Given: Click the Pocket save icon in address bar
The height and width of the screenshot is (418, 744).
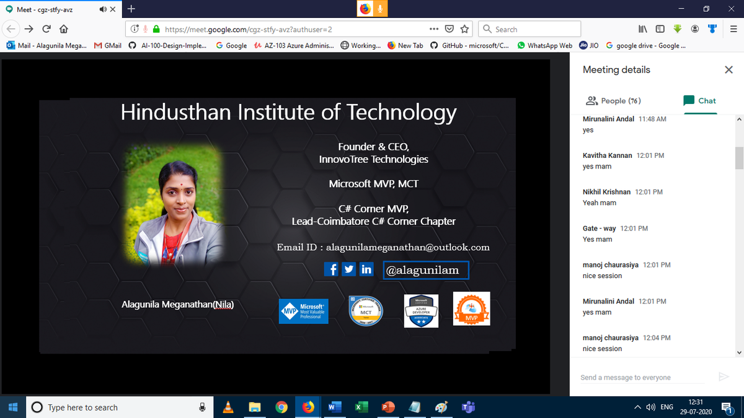Looking at the screenshot, I should tap(449, 29).
